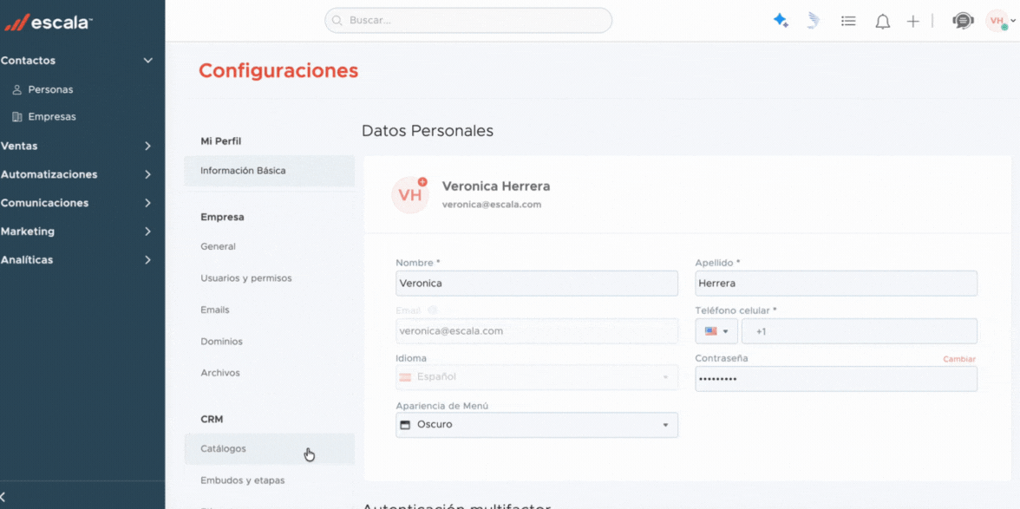1020x509 pixels.
Task: Open the notifications bell
Action: pos(882,22)
